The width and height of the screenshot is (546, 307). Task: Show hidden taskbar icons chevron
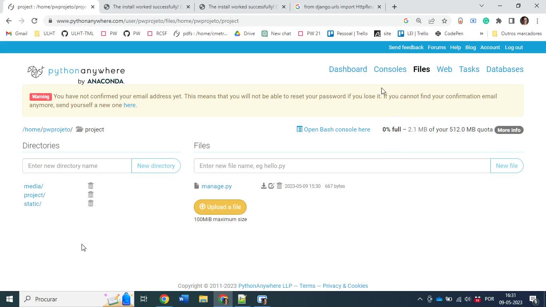420,299
